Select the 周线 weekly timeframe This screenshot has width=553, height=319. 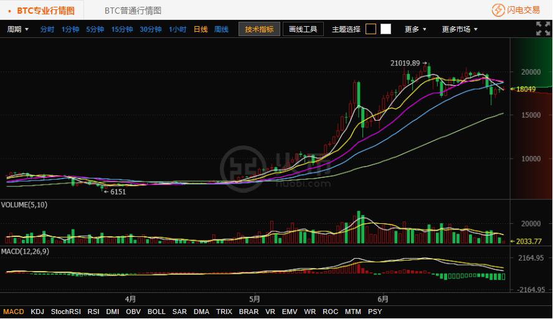pyautogui.click(x=221, y=29)
